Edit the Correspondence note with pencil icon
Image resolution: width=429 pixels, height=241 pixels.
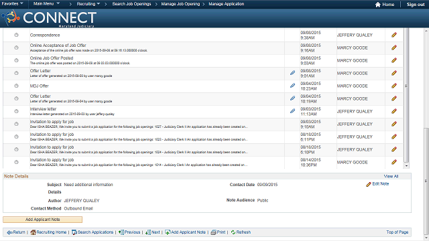pyautogui.click(x=394, y=35)
